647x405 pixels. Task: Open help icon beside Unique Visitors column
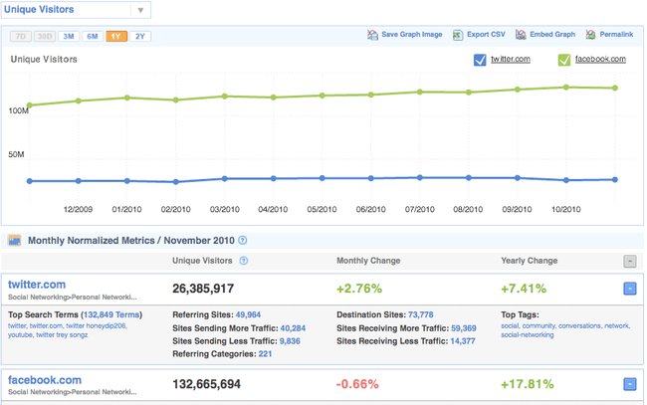coord(244,261)
